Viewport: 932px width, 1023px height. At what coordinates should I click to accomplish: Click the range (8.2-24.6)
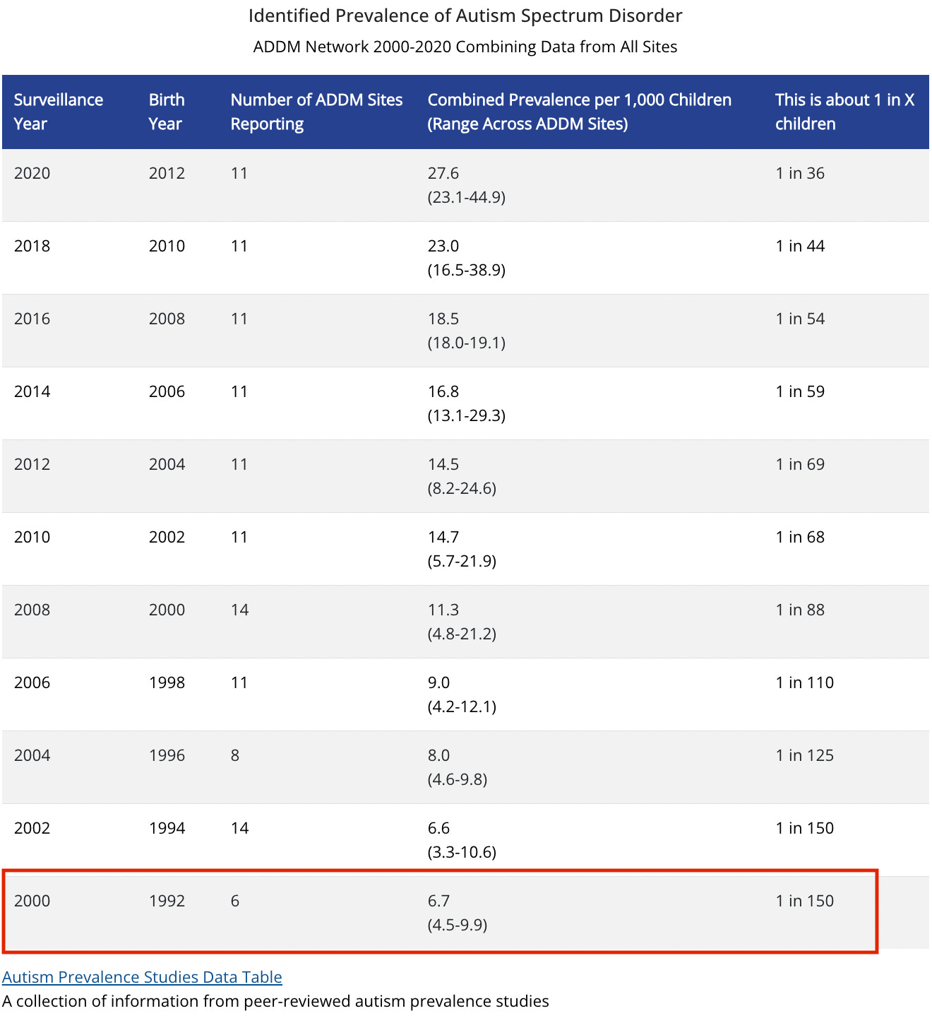[462, 488]
